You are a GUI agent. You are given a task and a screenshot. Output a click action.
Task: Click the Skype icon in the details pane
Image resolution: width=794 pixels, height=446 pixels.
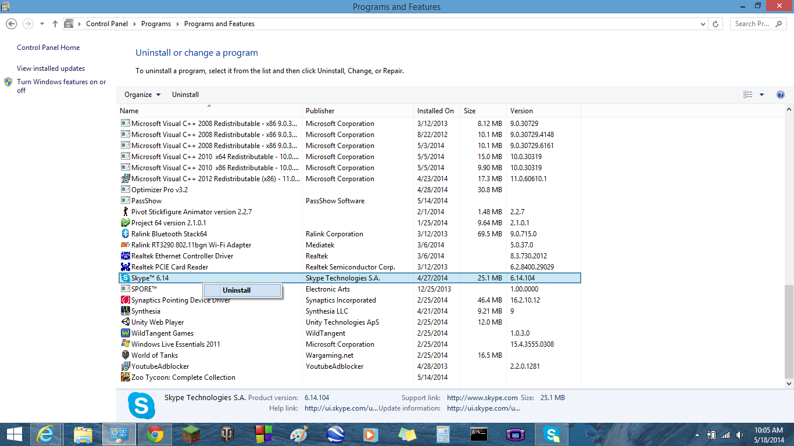click(x=142, y=405)
